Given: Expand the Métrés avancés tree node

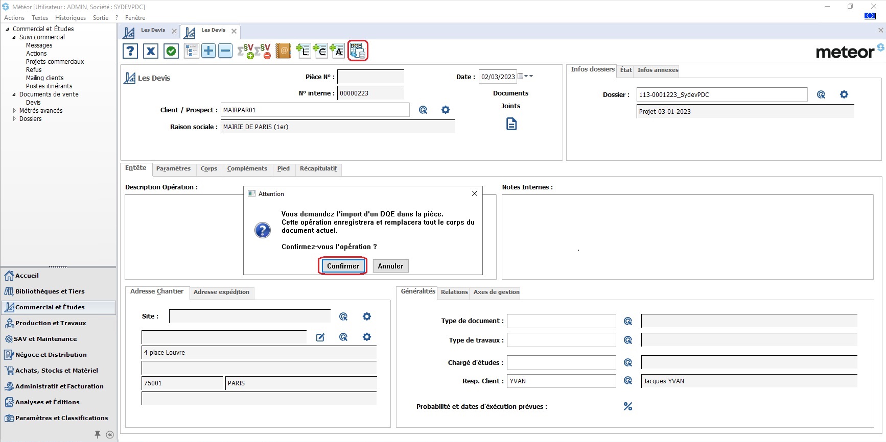Looking at the screenshot, I should tap(14, 111).
